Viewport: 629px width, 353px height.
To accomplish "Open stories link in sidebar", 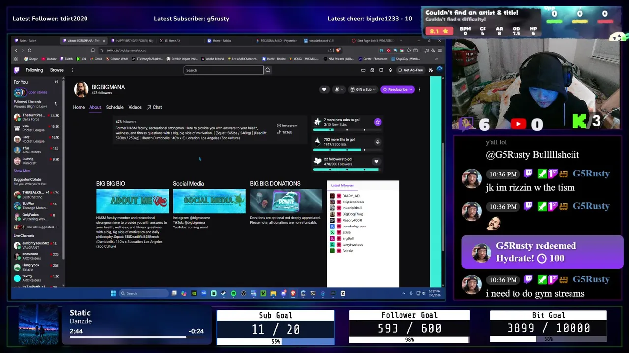I will (38, 92).
